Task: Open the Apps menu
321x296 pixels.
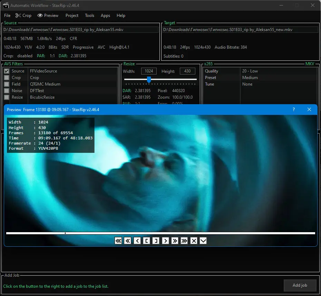Action: tap(105, 16)
